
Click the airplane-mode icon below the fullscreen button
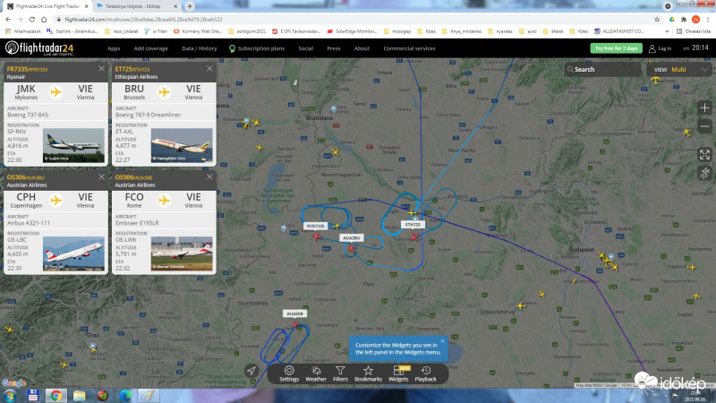tap(704, 173)
